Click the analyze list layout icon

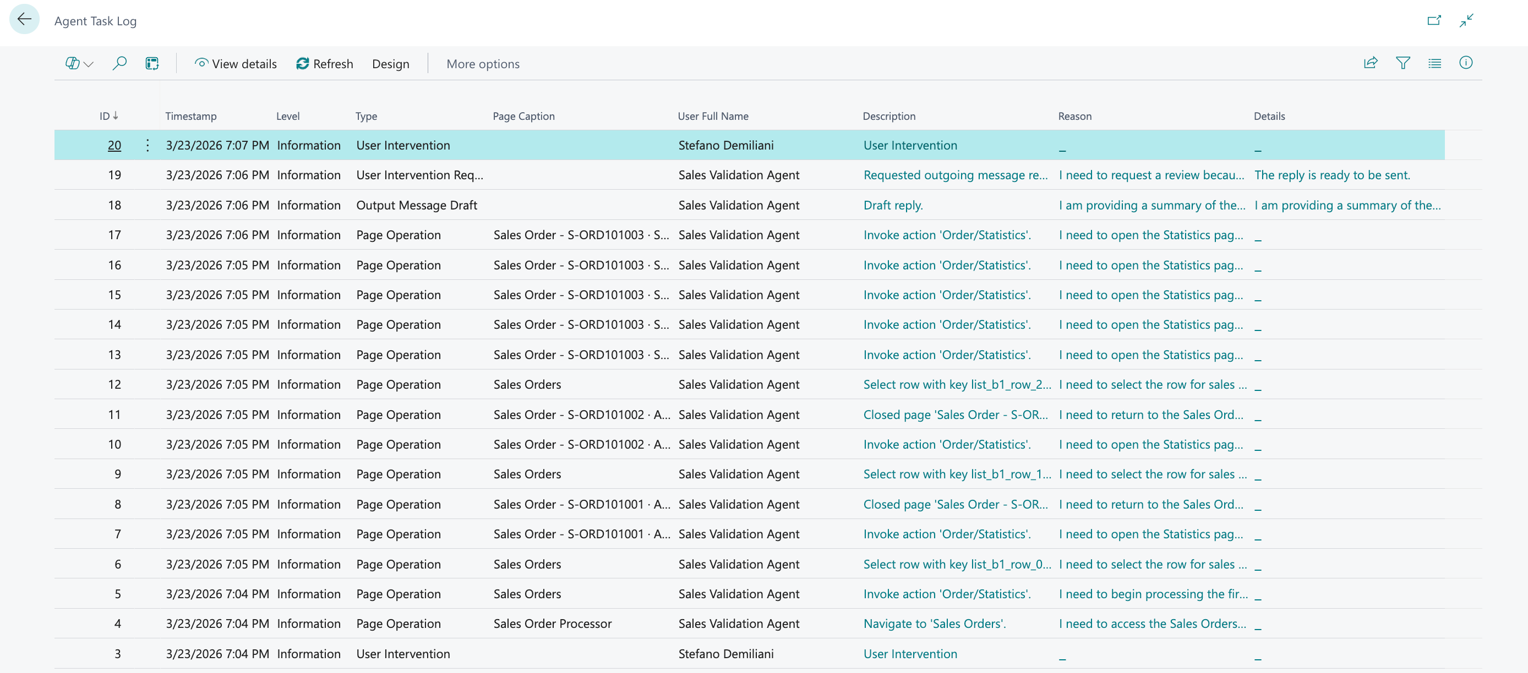(152, 63)
